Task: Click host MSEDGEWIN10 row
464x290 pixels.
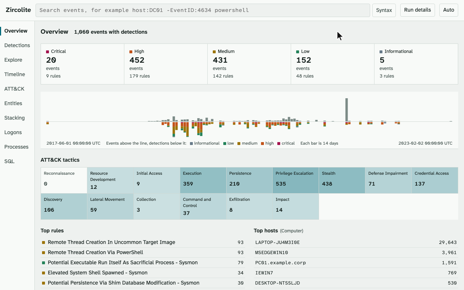Action: 356,252
